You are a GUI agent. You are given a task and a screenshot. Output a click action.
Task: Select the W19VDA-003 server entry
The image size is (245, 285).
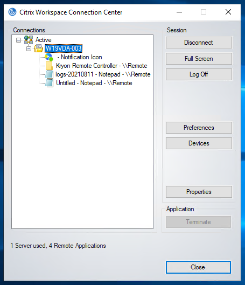(x=64, y=48)
